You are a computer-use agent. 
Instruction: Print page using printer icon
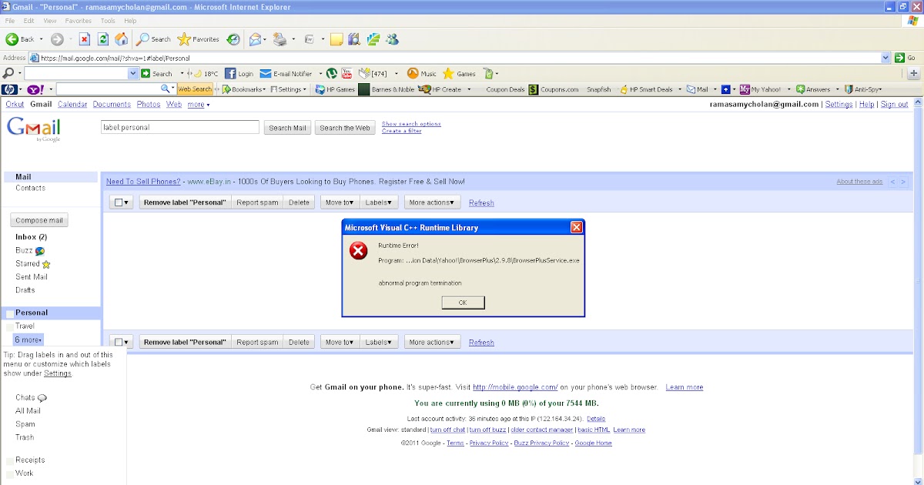pyautogui.click(x=280, y=39)
